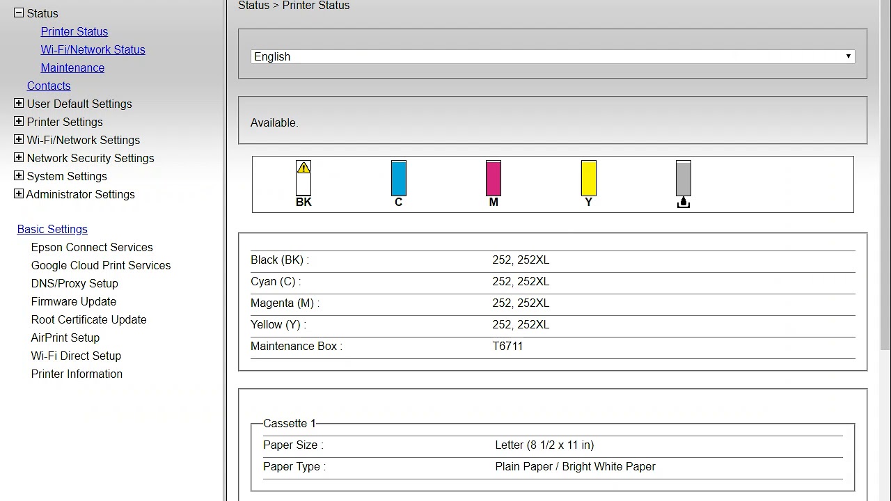Open the English language dropdown
Screen dimensions: 891x501
(x=553, y=56)
